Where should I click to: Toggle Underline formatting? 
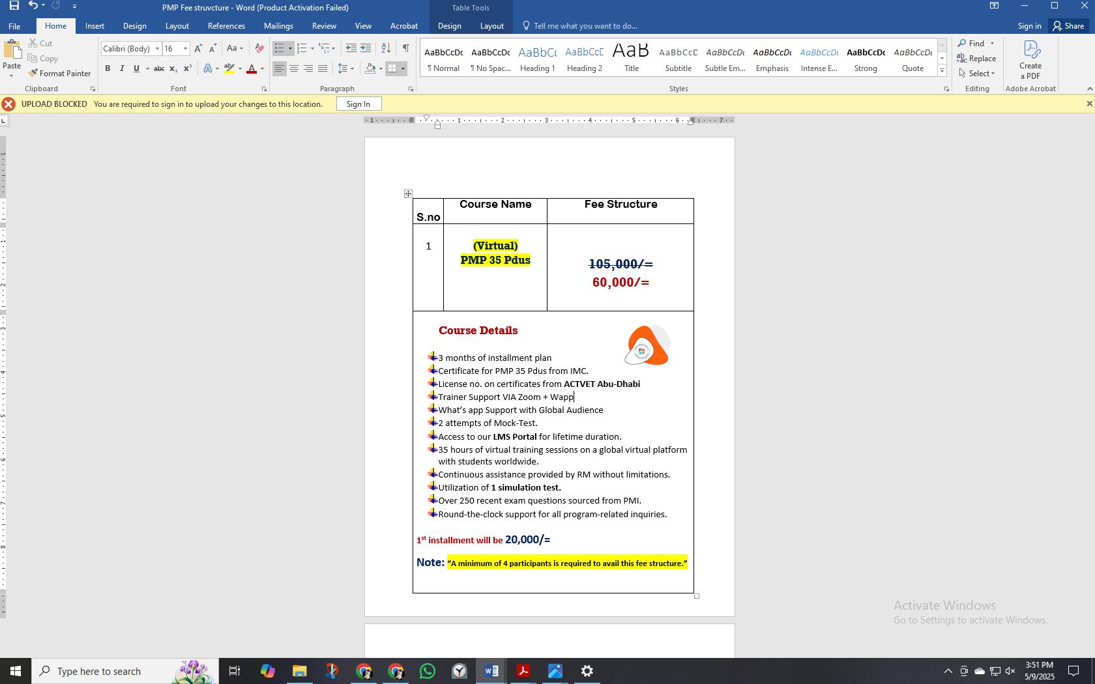point(136,68)
